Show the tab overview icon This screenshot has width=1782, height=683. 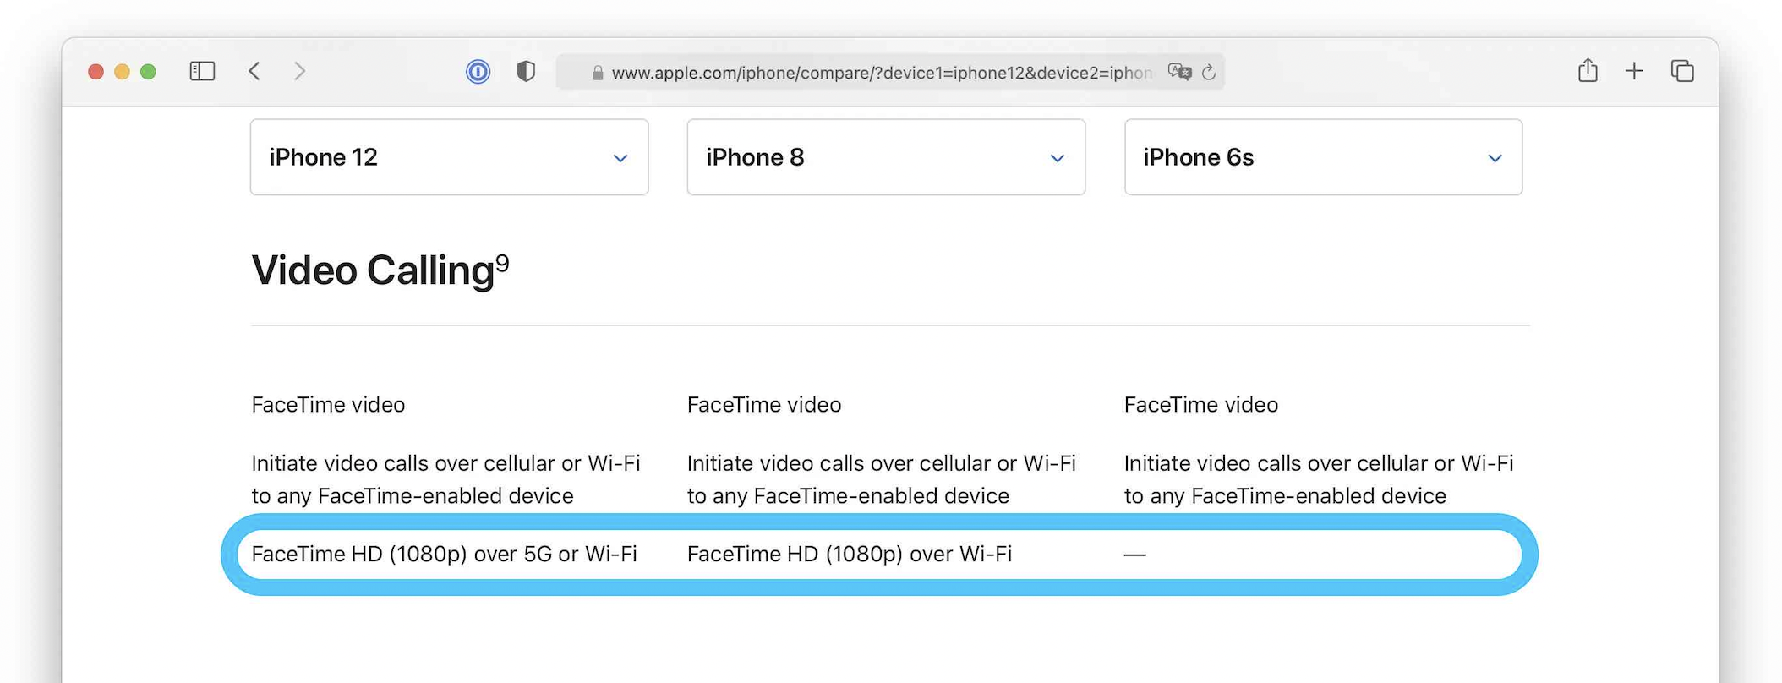click(x=1682, y=71)
